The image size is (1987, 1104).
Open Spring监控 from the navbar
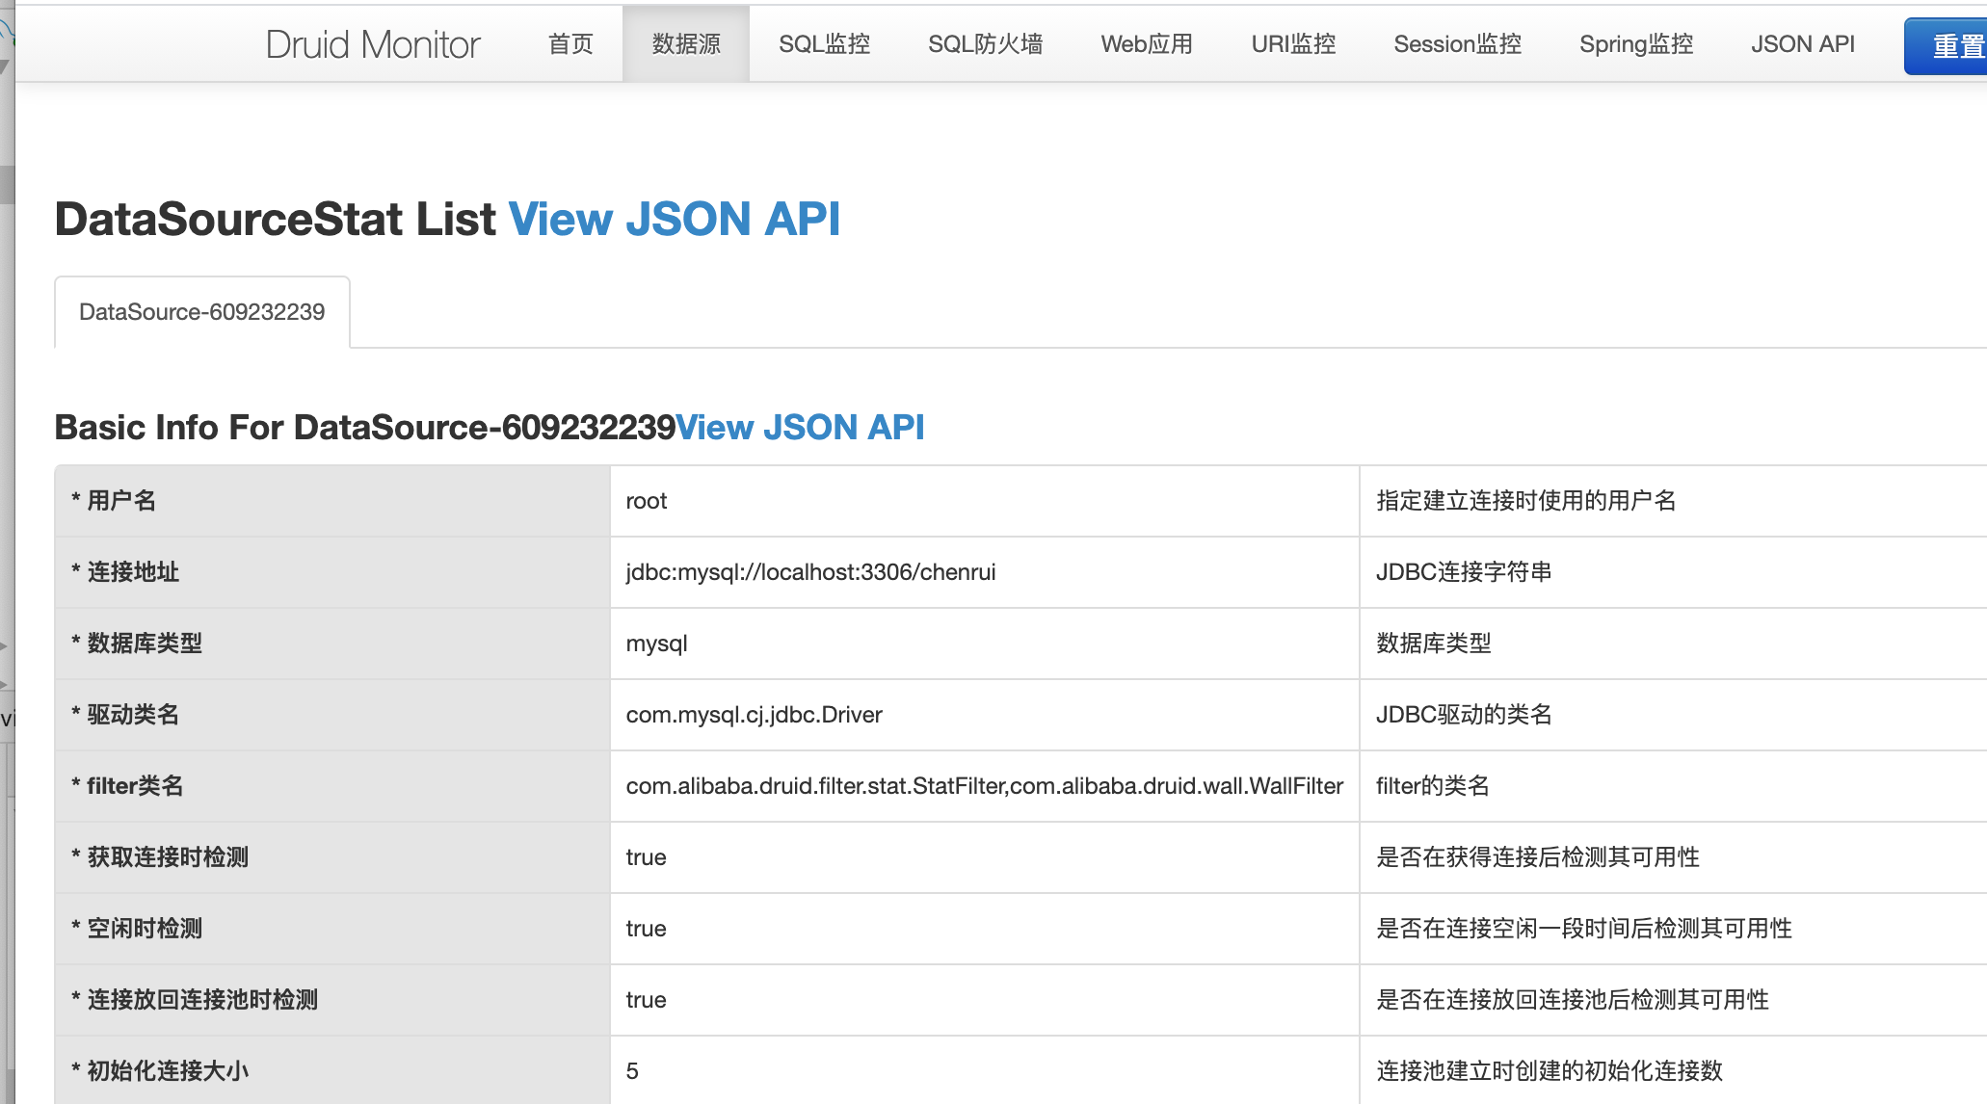[x=1636, y=44]
